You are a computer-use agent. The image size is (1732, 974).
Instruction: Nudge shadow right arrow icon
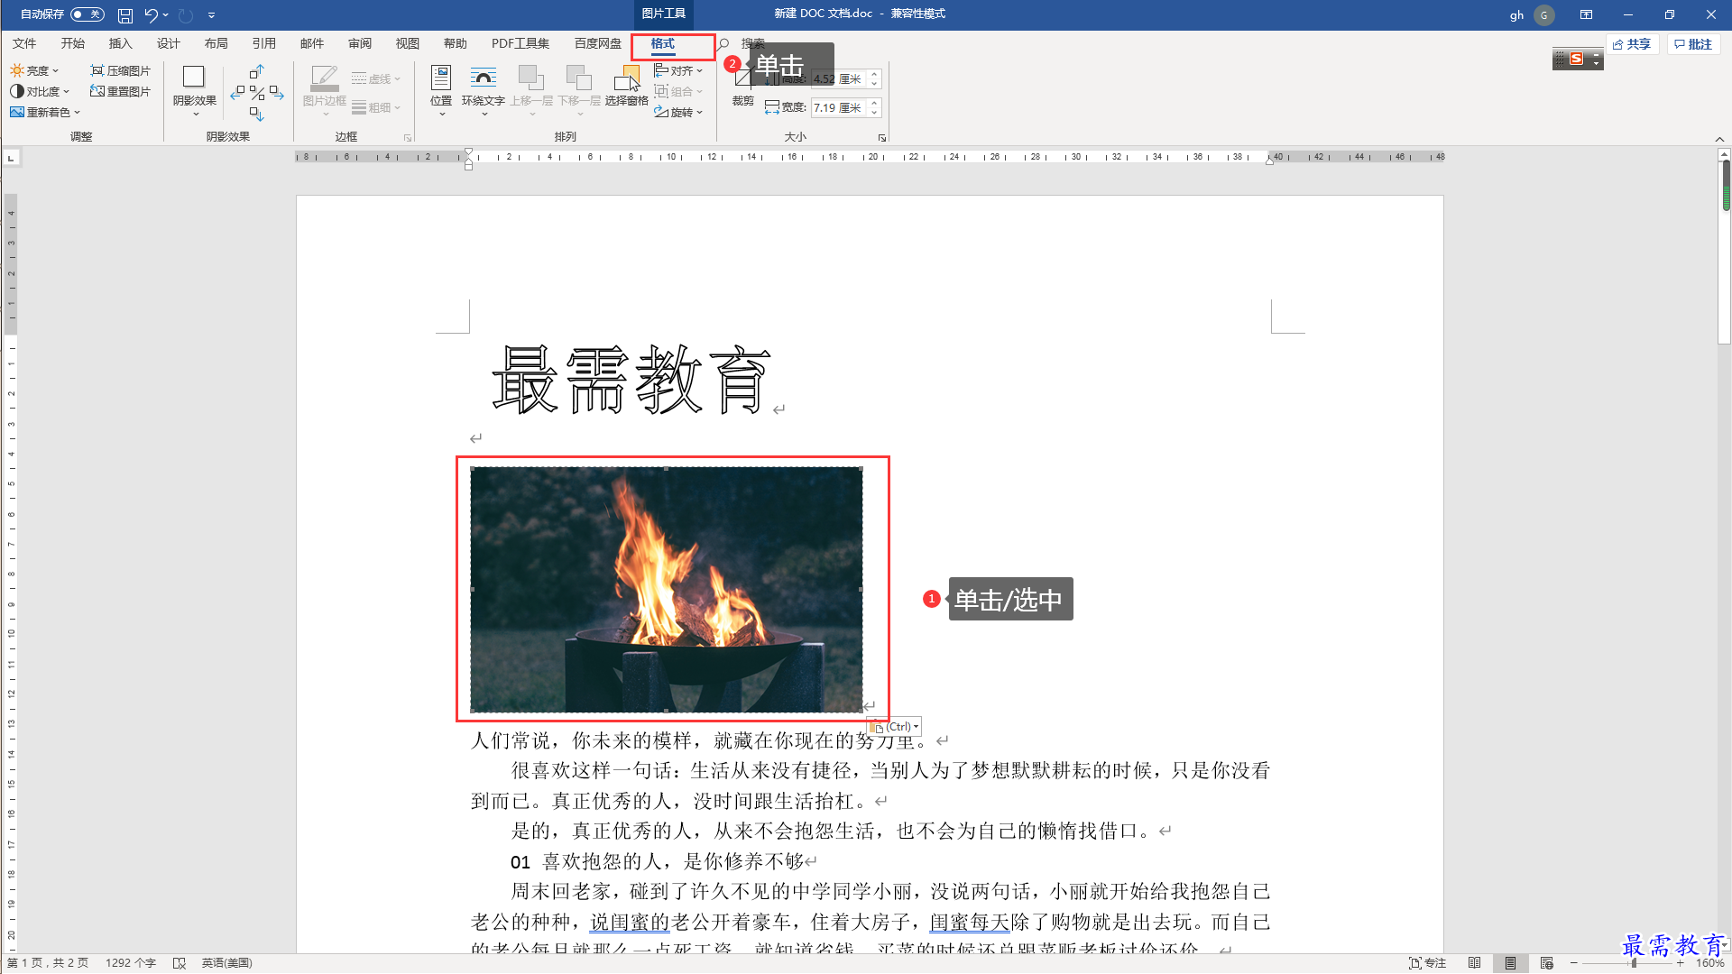[x=277, y=92]
